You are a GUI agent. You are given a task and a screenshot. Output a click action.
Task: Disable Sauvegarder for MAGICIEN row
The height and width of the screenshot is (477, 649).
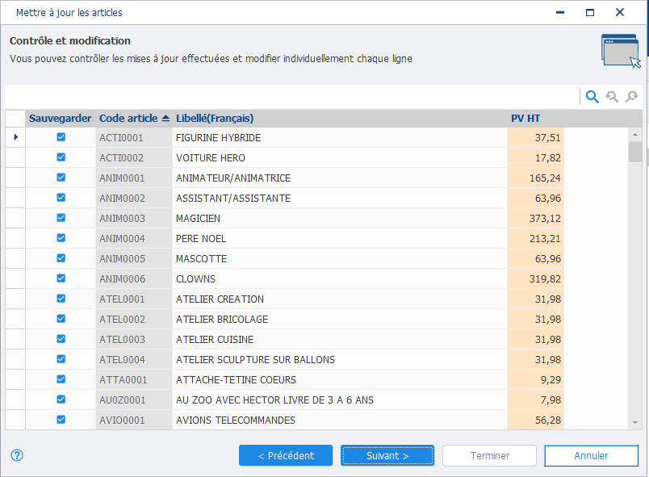[x=61, y=218]
